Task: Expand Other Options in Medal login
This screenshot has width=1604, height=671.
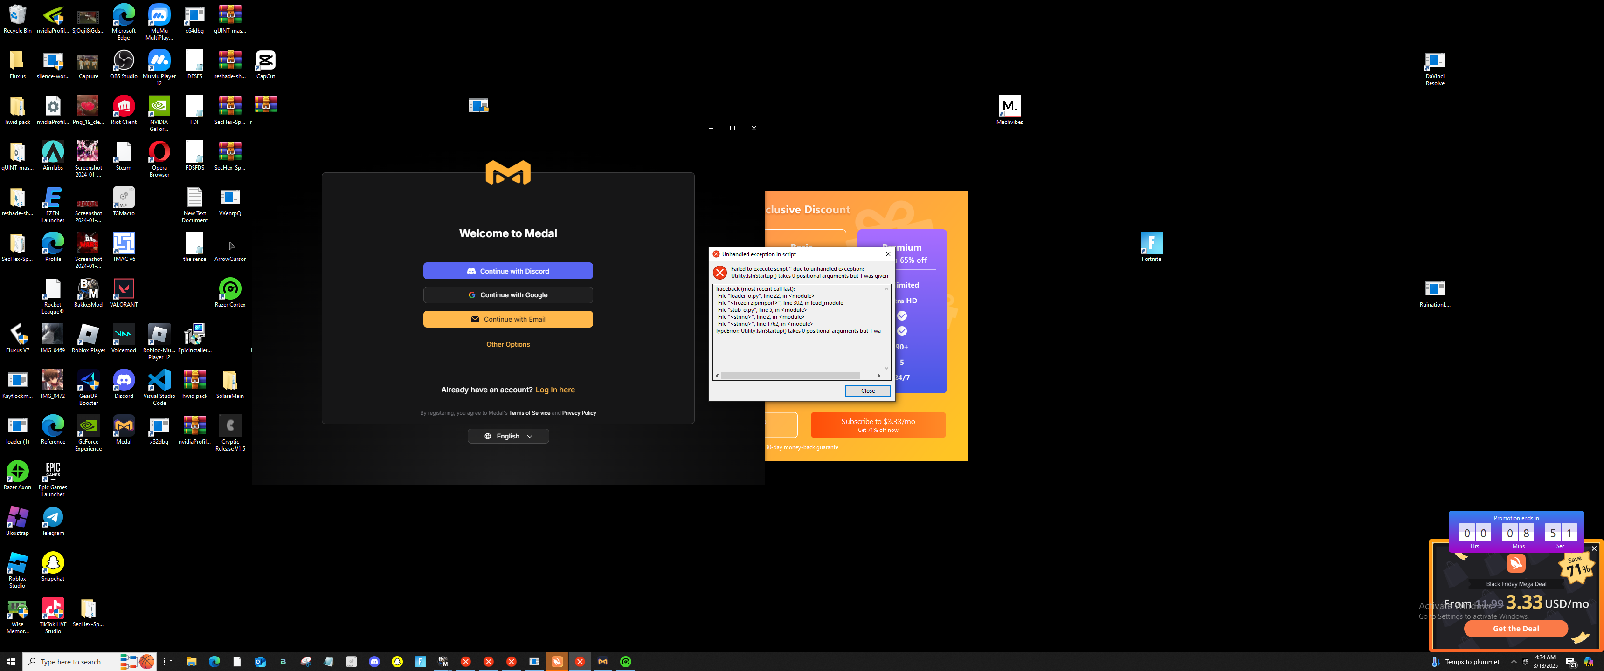Action: [507, 344]
